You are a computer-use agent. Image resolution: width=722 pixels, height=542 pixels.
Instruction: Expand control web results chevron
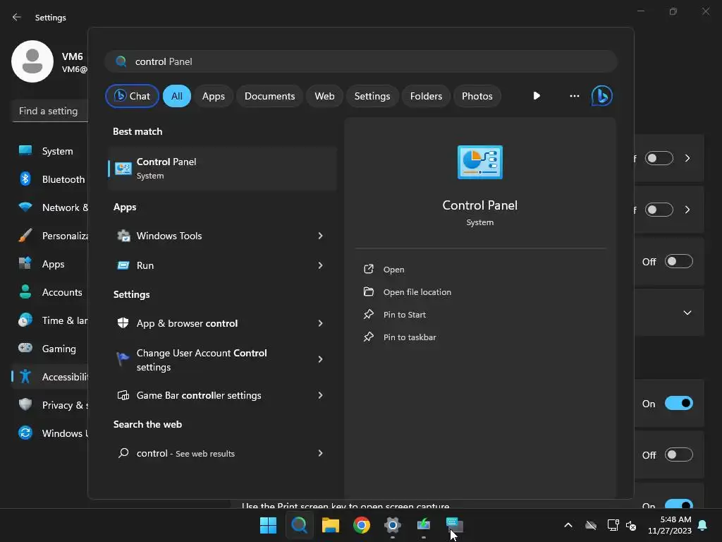tap(321, 454)
